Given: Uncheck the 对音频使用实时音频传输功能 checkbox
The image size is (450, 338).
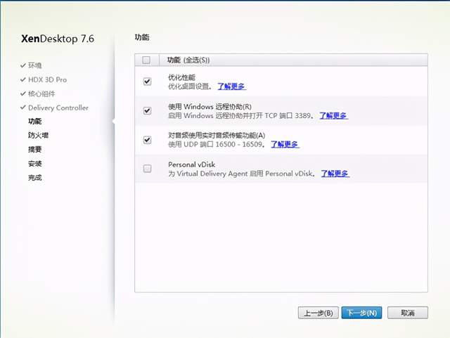Looking at the screenshot, I should click(x=147, y=140).
